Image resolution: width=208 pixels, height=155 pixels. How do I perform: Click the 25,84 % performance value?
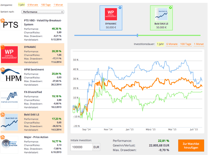pos(56,74)
